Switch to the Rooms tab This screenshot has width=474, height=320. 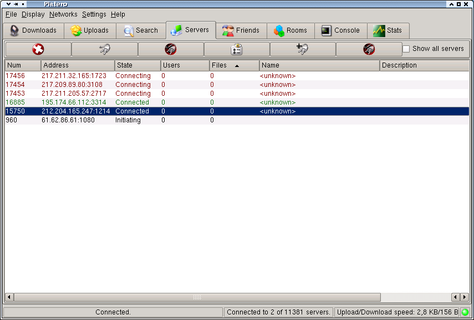(x=291, y=30)
